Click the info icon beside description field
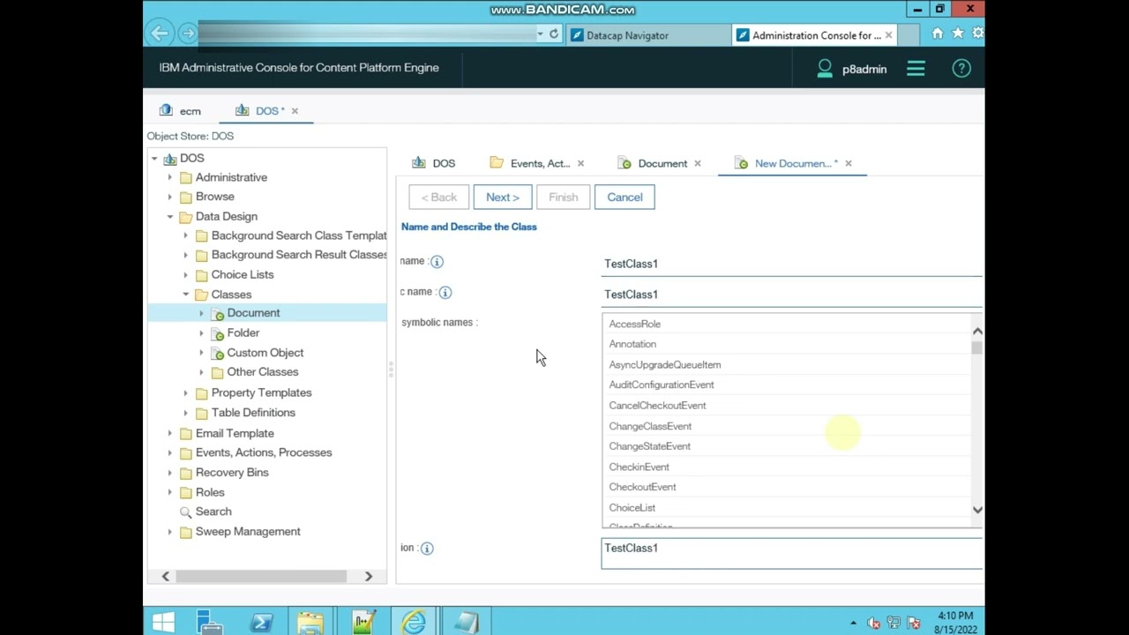The image size is (1129, 635). [427, 549]
